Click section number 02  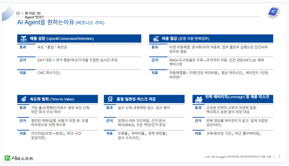point(18,13)
